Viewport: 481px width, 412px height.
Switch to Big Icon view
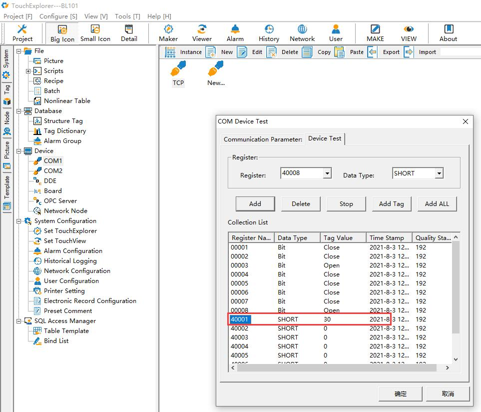click(62, 33)
